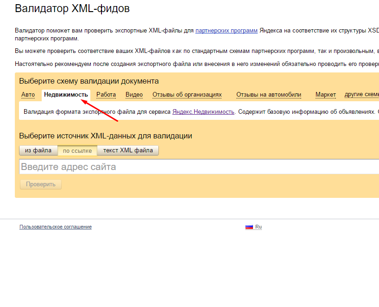The height and width of the screenshot is (307, 379).
Task: Click the Выберите источник XML-данных heading
Action: click(x=106, y=136)
